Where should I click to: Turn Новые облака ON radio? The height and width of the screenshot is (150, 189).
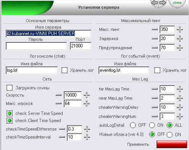(170, 135)
